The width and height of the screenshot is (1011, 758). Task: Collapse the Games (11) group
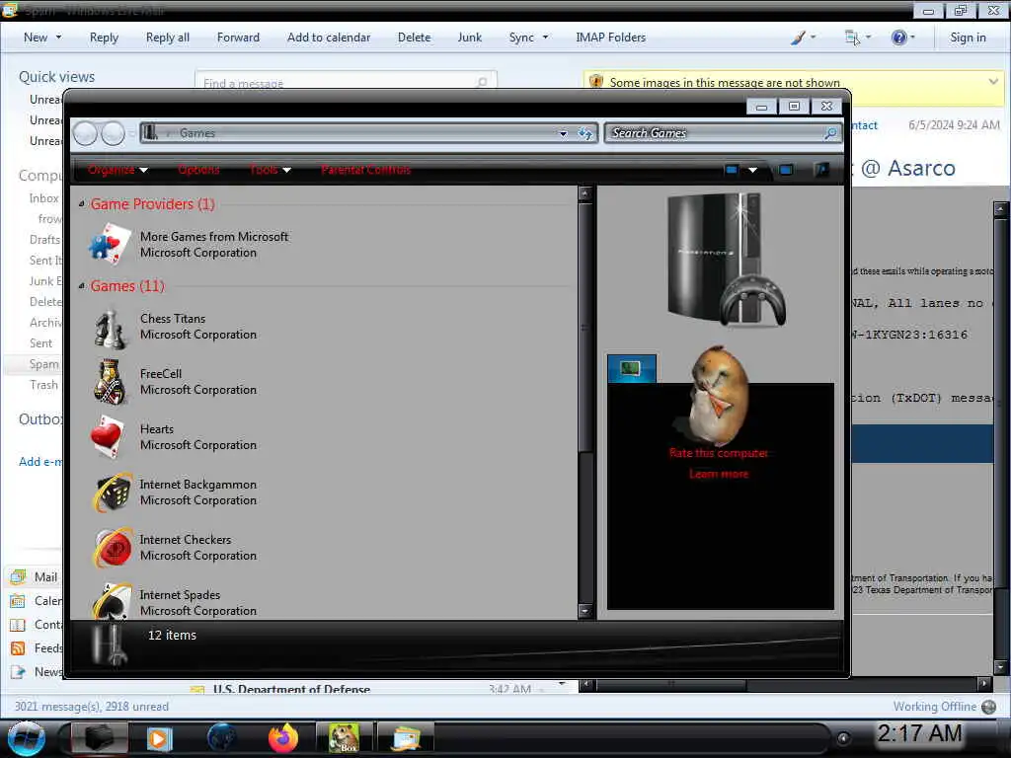tap(82, 285)
